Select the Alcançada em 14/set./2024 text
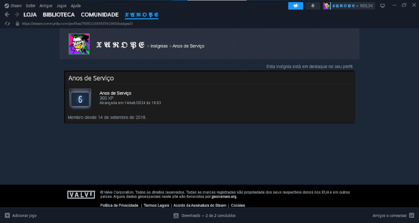419x223 pixels. coord(130,103)
